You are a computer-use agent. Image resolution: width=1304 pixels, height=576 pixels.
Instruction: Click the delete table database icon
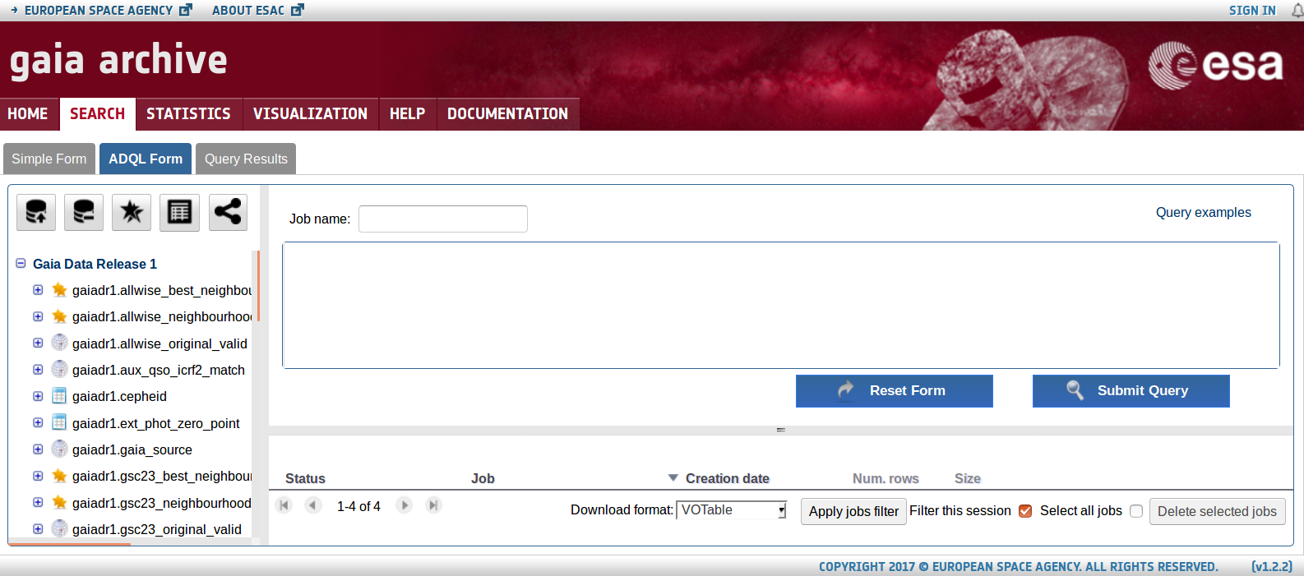(x=84, y=213)
